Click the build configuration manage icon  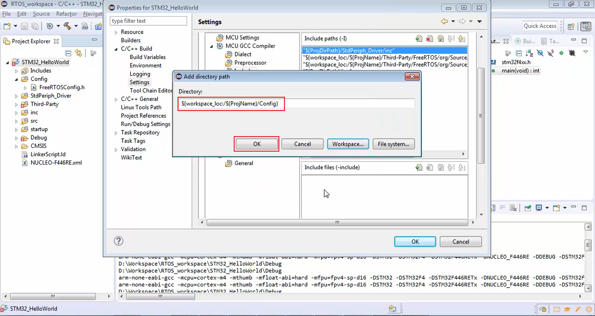pyautogui.click(x=50, y=26)
